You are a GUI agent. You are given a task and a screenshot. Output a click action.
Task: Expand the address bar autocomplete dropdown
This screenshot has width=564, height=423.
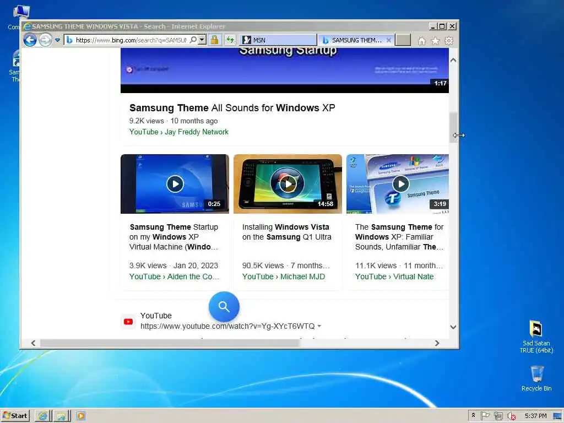click(x=202, y=40)
